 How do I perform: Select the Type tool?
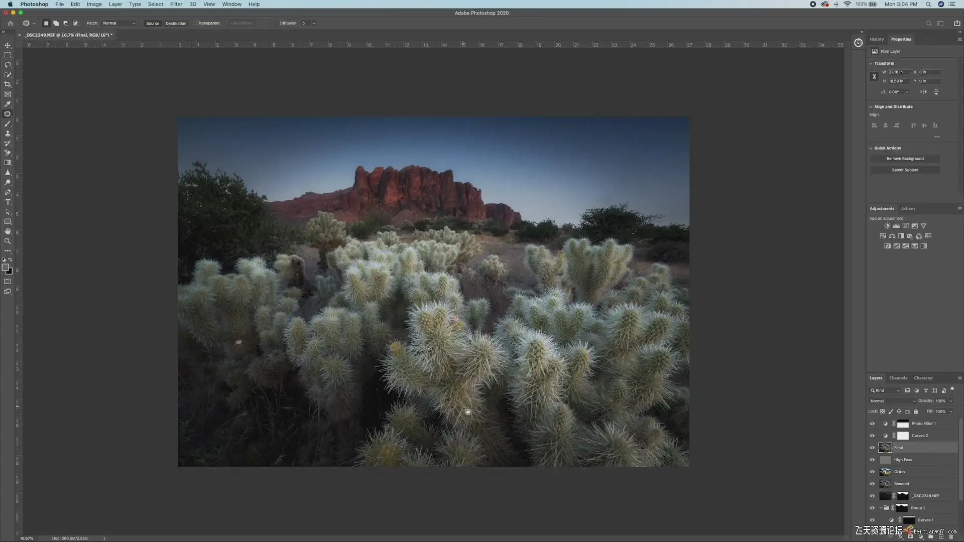click(8, 202)
